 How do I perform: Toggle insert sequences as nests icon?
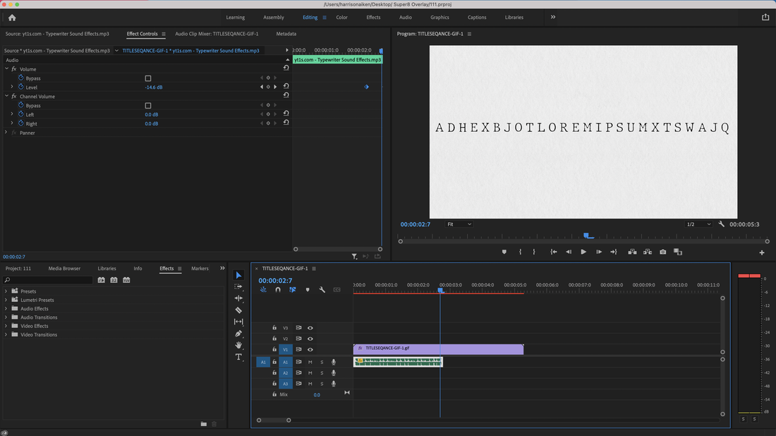[263, 289]
